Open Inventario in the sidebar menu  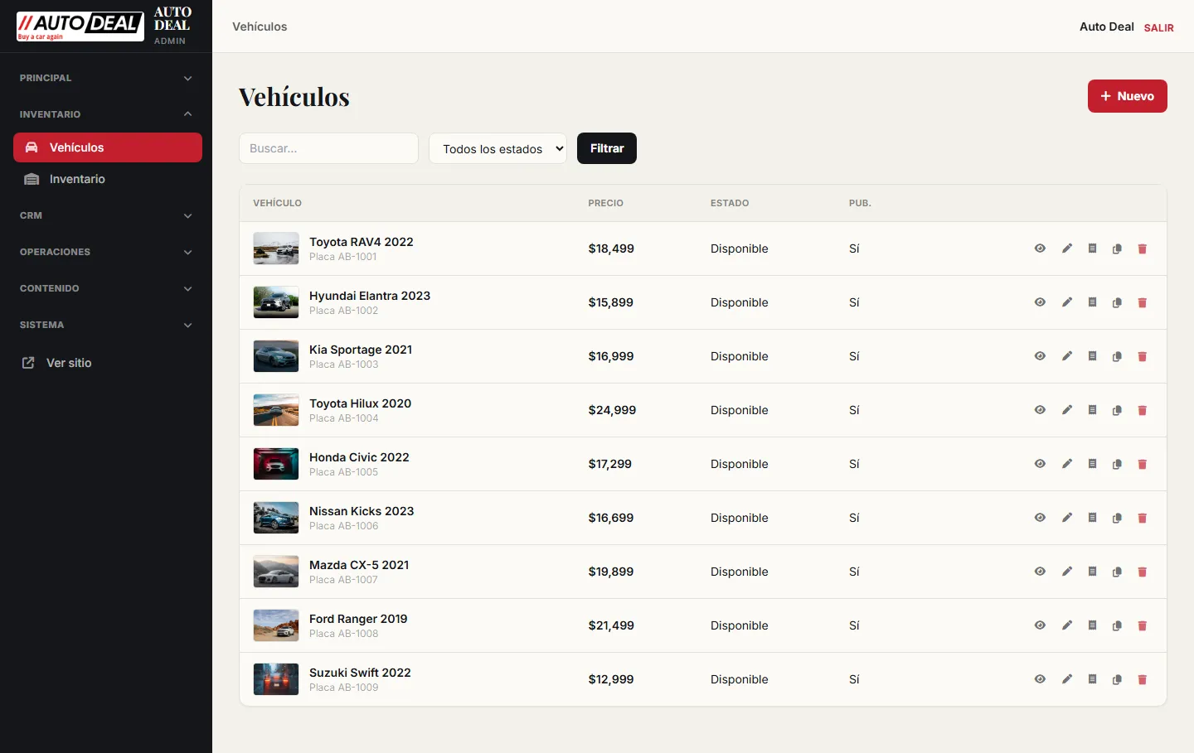[108, 179]
